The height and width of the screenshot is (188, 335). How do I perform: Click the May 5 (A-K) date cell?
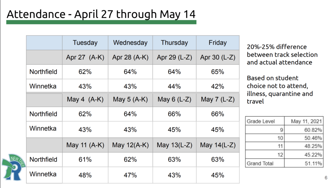coord(130,100)
